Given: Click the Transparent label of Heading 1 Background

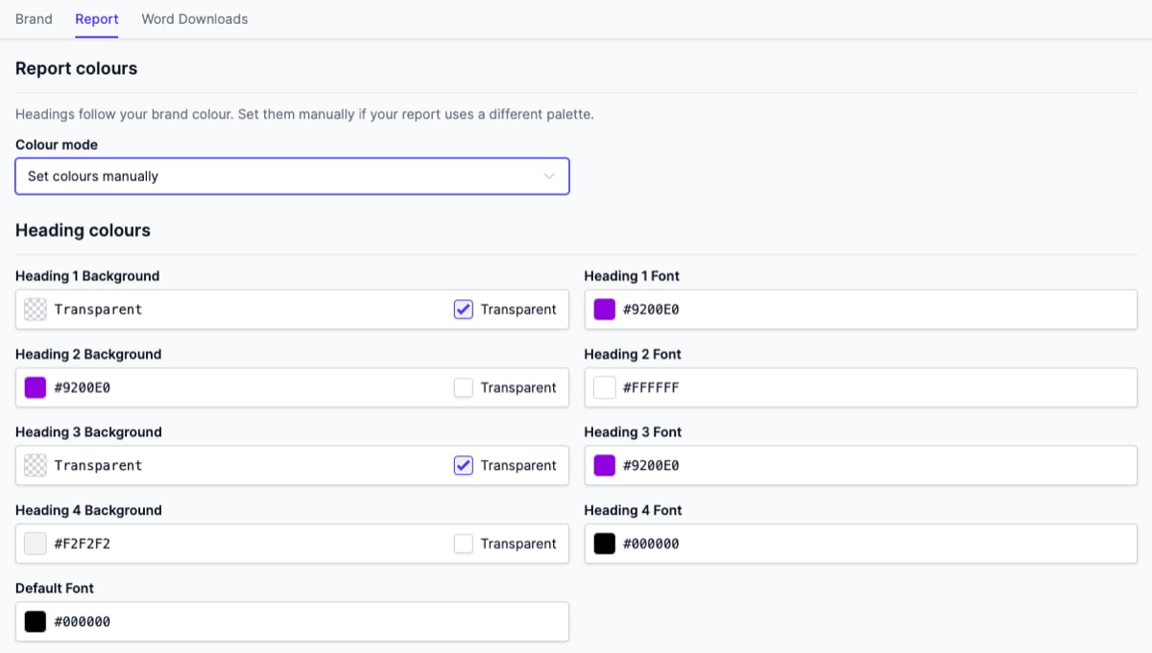Looking at the screenshot, I should coord(518,309).
